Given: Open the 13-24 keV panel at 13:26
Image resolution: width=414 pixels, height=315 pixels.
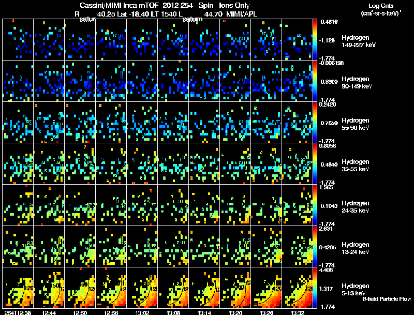Looking at the screenshot, I should pos(267,247).
